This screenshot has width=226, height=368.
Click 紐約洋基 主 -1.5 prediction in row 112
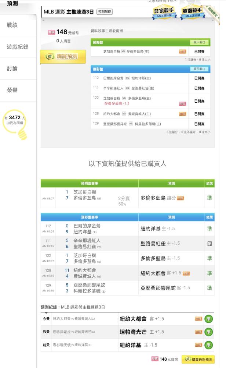coord(157,229)
